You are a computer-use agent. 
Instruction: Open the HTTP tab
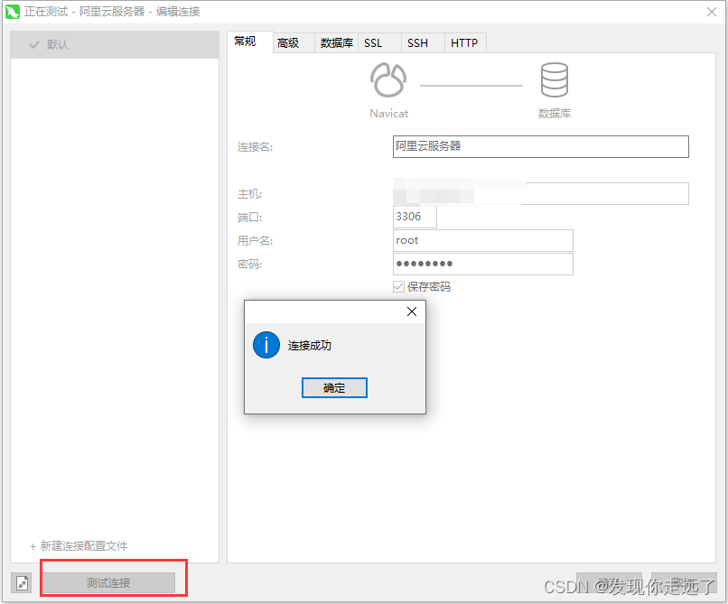(465, 43)
